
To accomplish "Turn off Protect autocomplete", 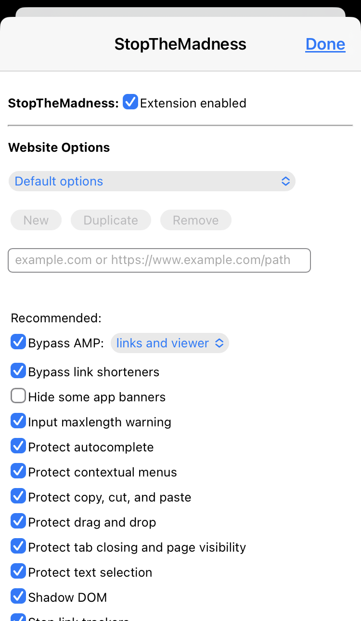I will pos(18,446).
